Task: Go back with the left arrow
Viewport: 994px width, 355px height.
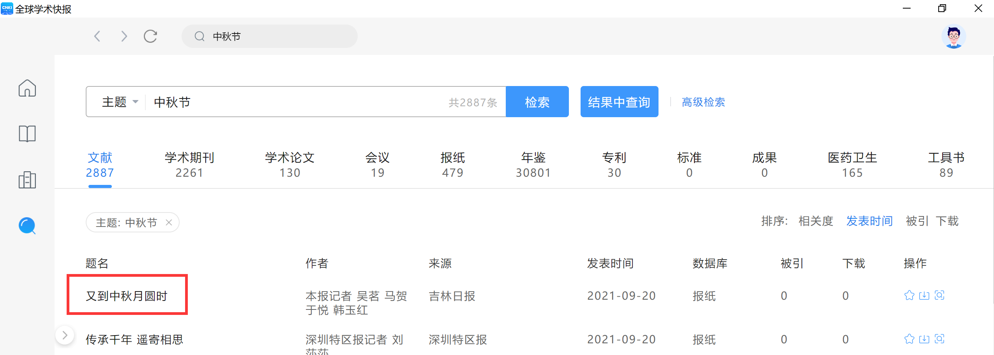Action: [97, 36]
